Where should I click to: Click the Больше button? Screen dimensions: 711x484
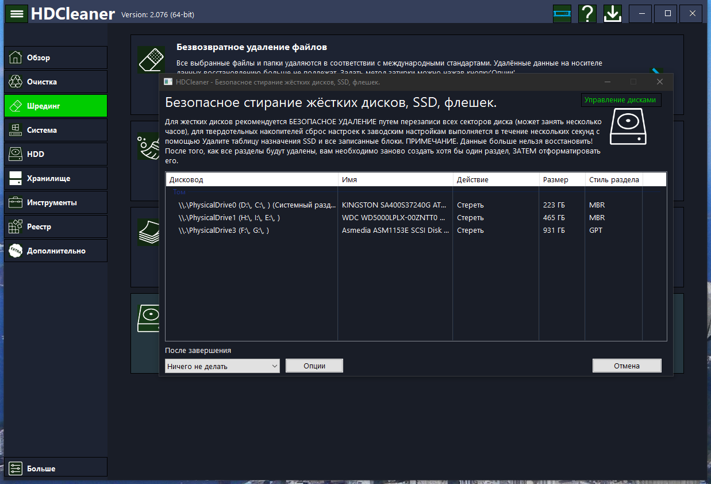[56, 467]
